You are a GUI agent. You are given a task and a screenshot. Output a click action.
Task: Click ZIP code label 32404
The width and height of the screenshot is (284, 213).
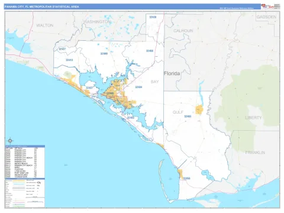138,87
